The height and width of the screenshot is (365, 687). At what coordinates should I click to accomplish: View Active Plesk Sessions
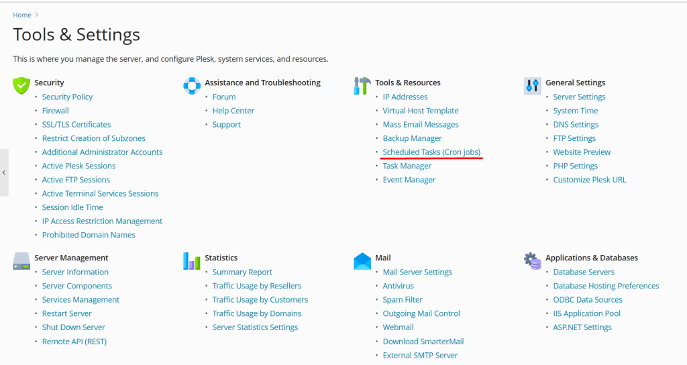coord(79,166)
